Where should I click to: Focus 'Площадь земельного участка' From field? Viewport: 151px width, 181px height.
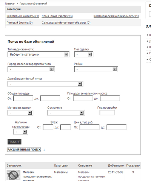83,98
